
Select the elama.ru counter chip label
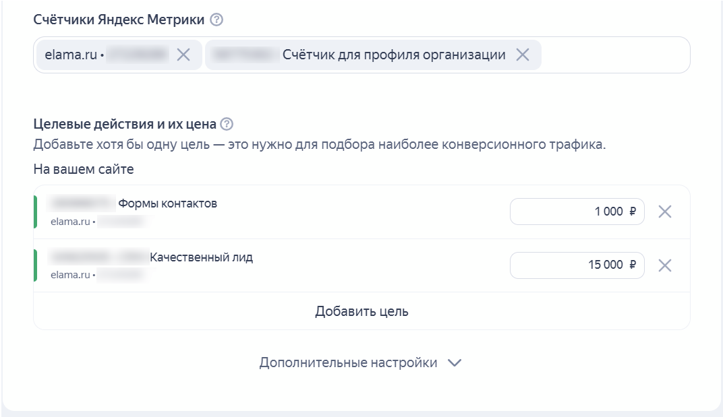[70, 55]
